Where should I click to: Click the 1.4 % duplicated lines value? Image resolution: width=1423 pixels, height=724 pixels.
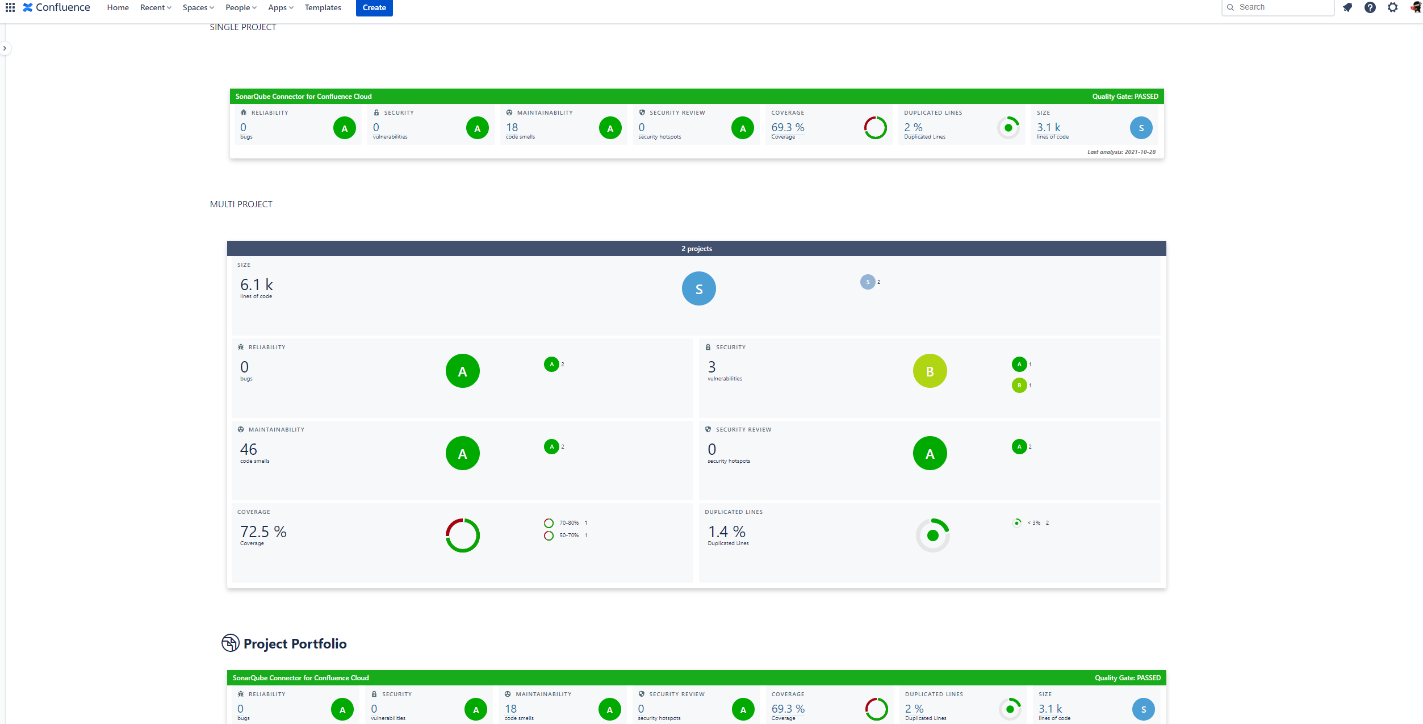click(x=726, y=532)
